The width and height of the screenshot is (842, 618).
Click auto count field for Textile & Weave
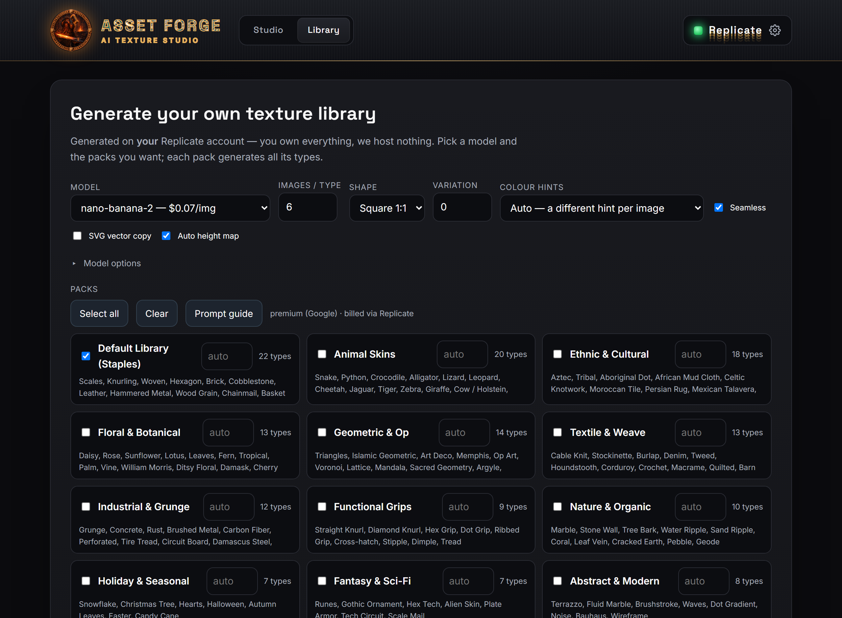pos(700,433)
